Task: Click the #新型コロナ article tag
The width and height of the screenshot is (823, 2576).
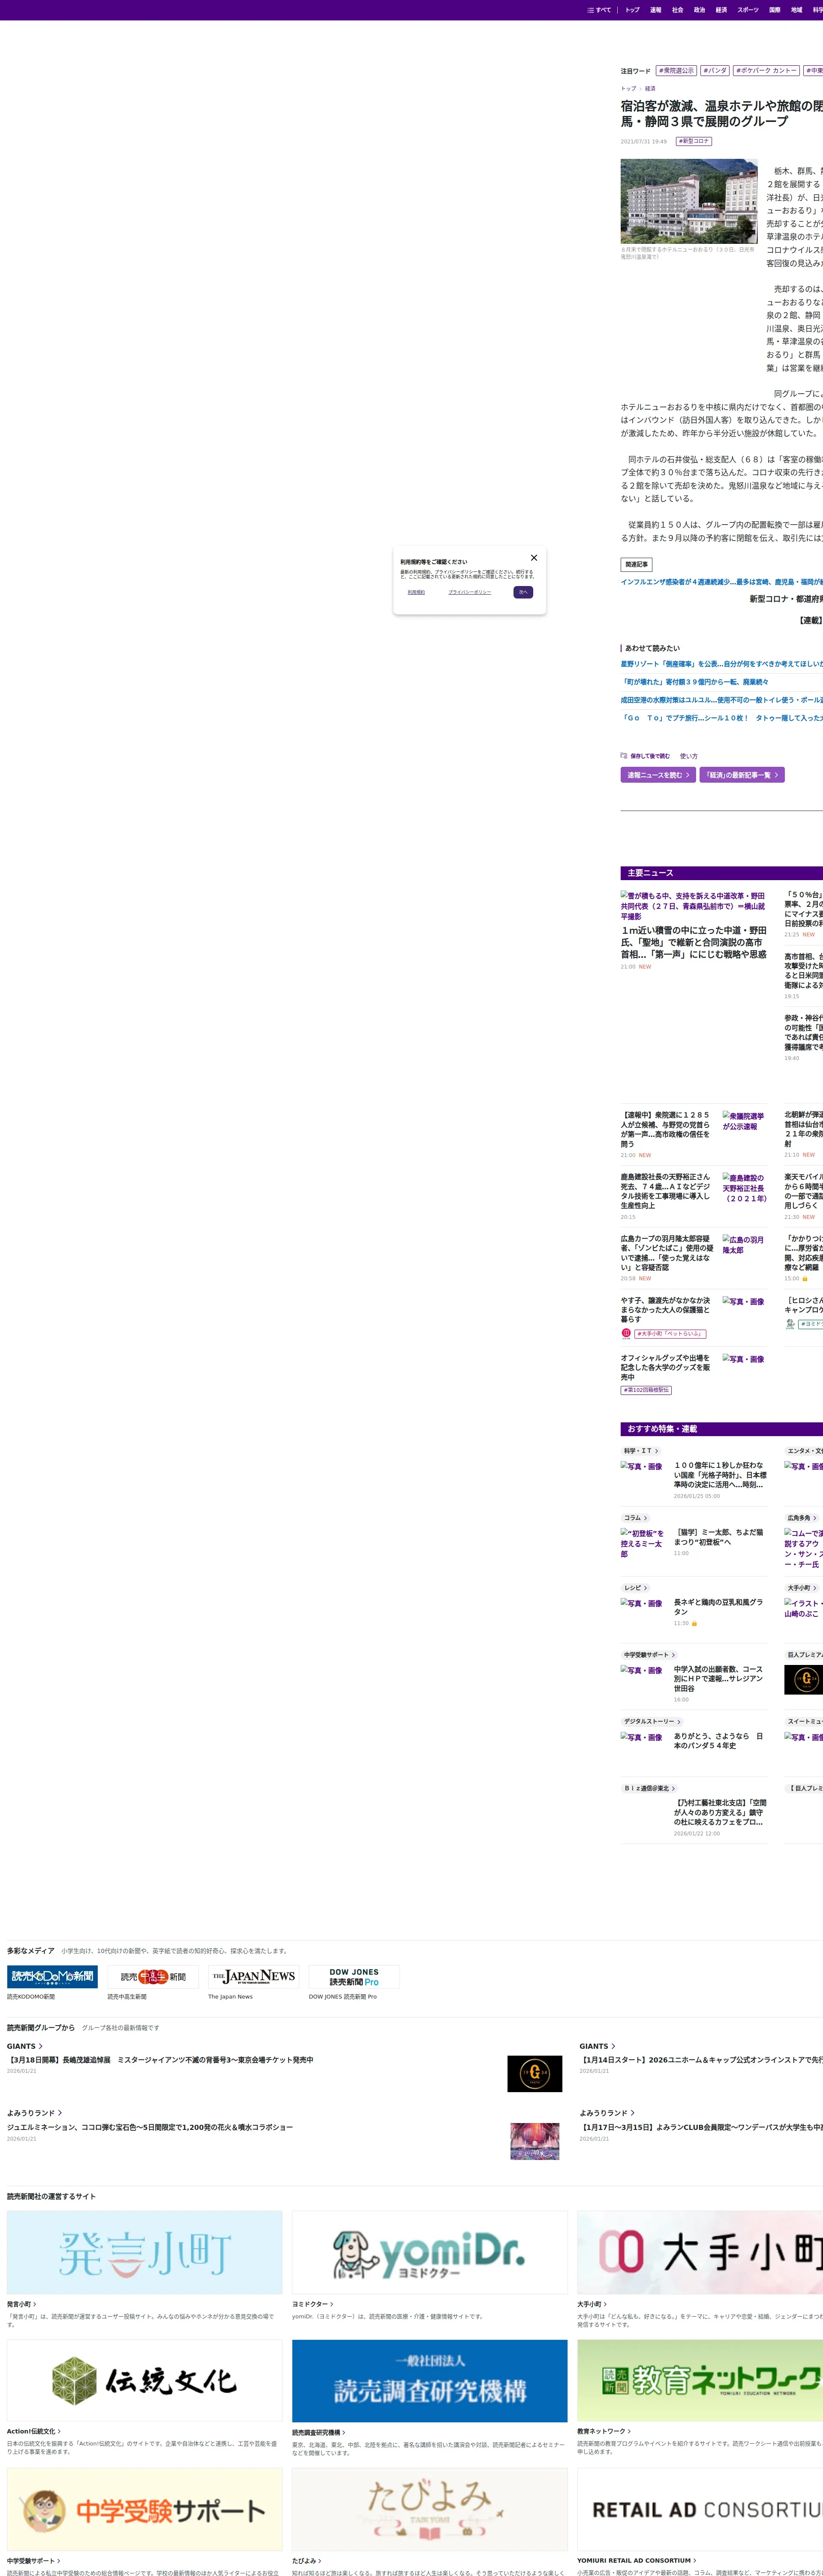Action: (x=693, y=141)
